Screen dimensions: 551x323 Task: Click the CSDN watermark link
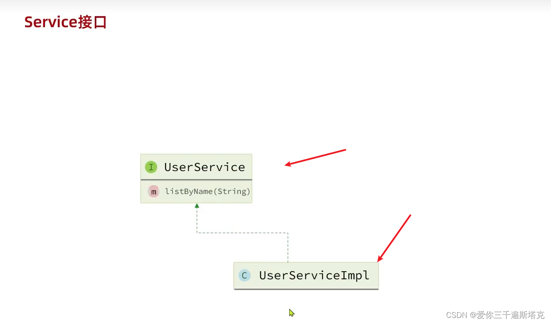[x=457, y=315]
